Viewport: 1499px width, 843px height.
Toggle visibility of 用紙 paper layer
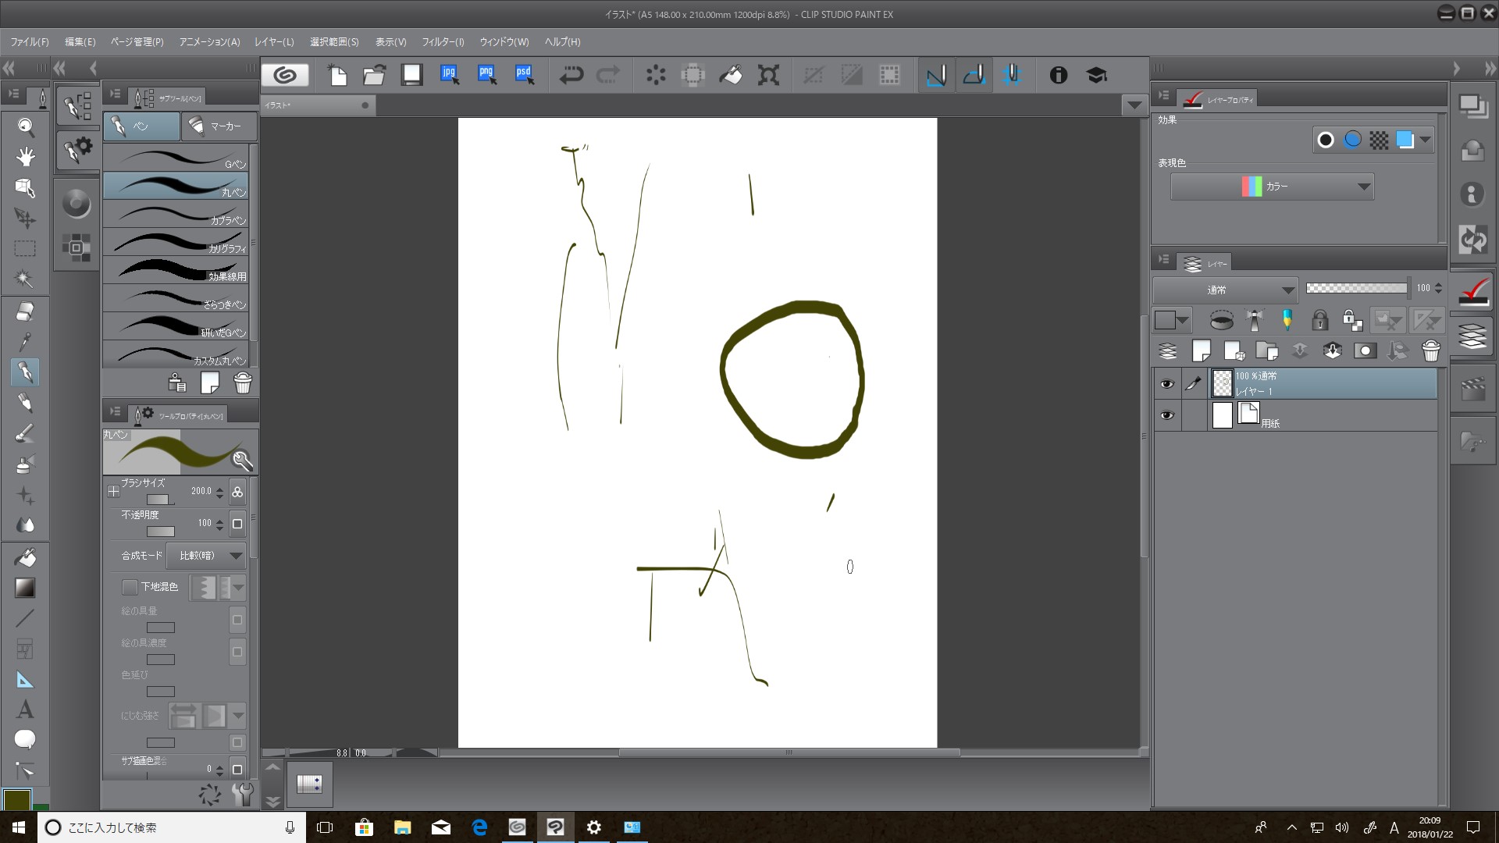pos(1166,415)
